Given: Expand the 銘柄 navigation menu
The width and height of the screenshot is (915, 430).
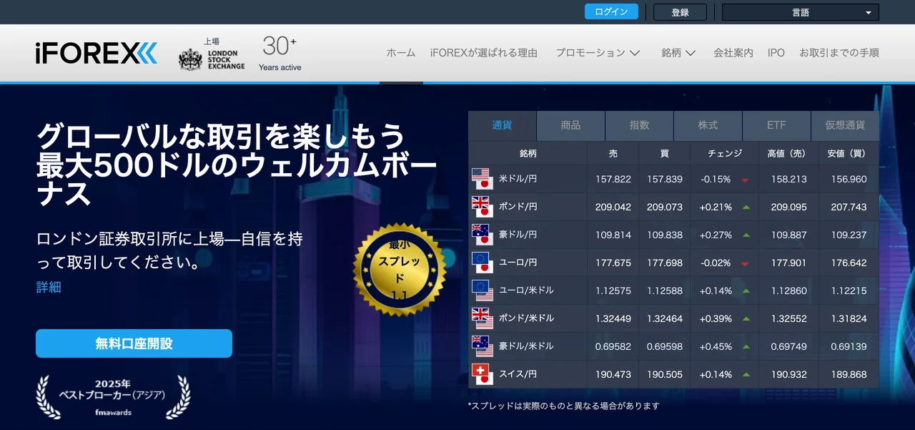Looking at the screenshot, I should pos(678,53).
